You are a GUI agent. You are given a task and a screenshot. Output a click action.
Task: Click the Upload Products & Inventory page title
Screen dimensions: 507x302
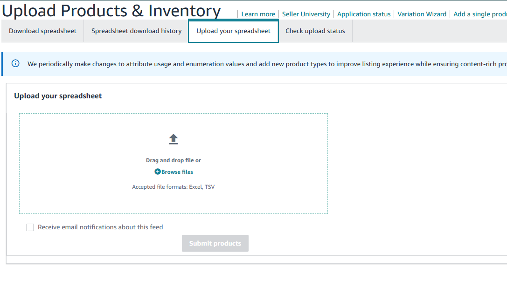[111, 11]
